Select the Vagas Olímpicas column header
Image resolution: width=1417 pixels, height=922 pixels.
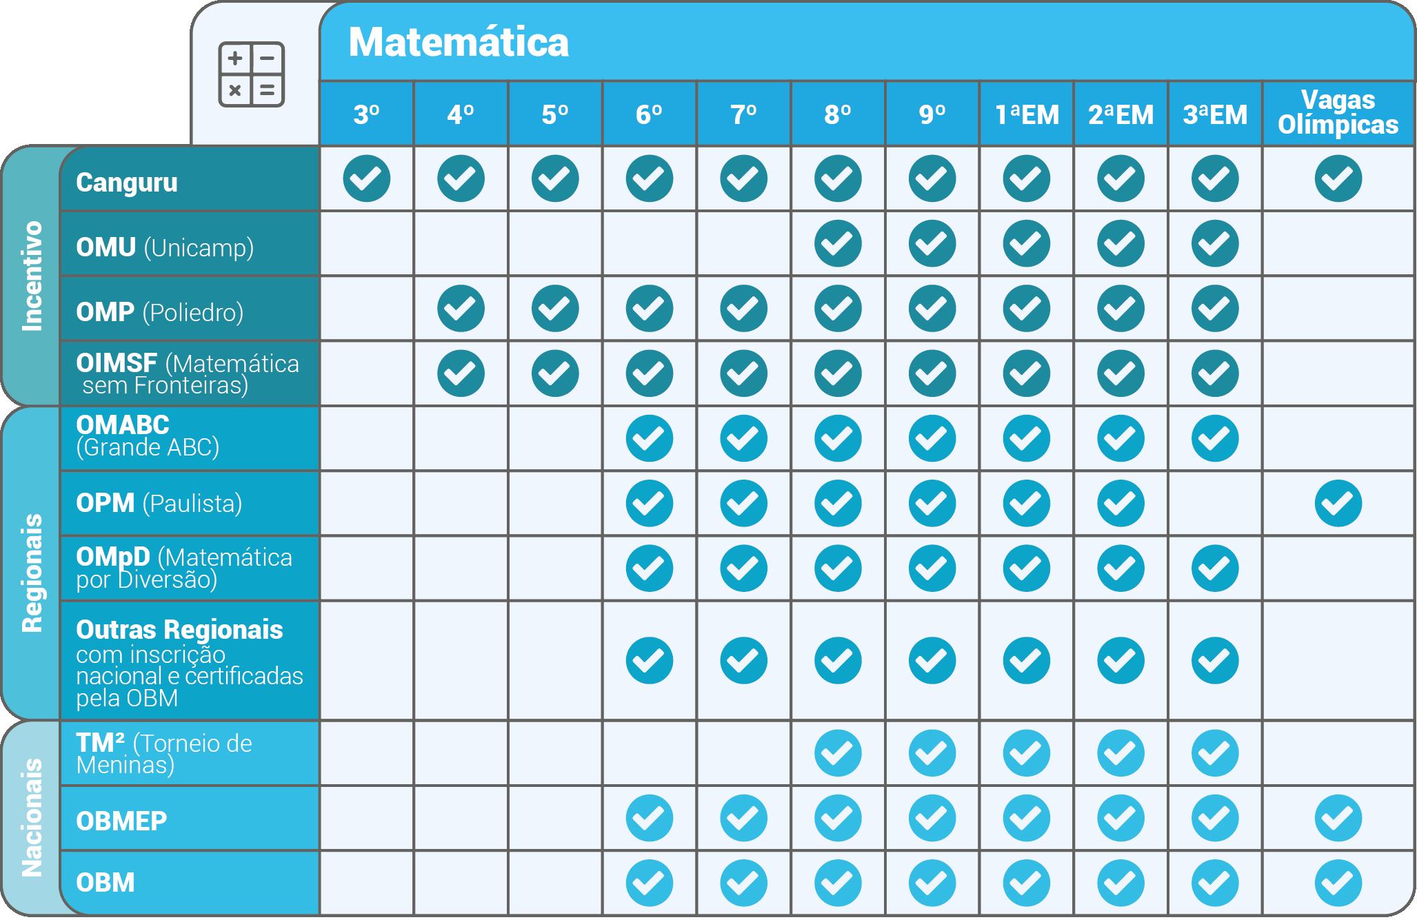point(1338,114)
